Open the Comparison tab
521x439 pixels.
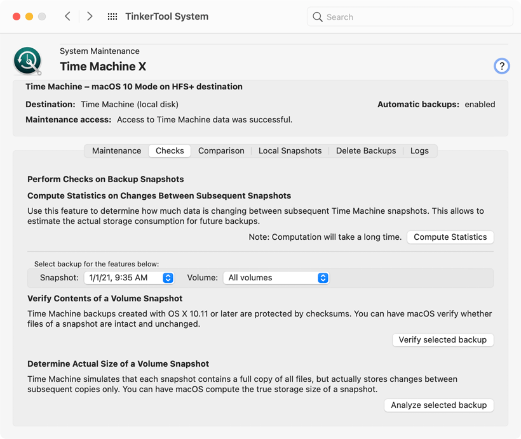[221, 150]
